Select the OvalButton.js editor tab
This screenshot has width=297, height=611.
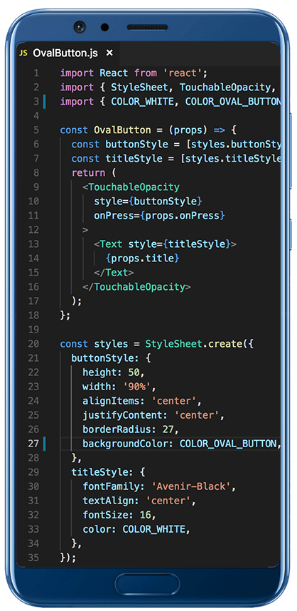tap(66, 53)
